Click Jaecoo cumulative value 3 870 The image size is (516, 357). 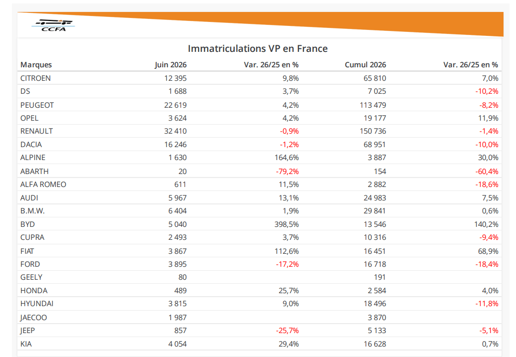click(377, 318)
